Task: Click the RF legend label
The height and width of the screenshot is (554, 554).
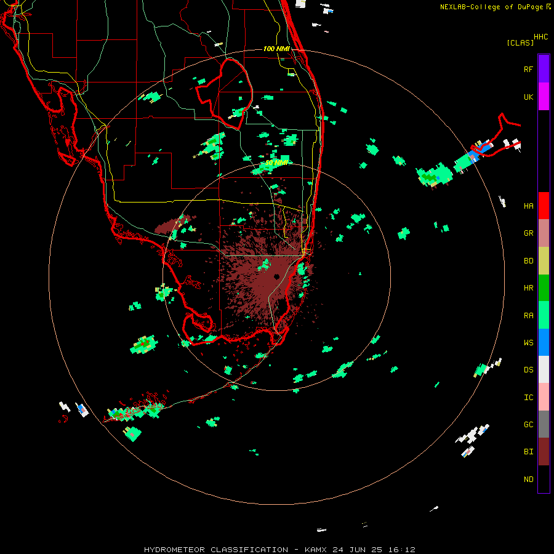Action: [x=528, y=69]
